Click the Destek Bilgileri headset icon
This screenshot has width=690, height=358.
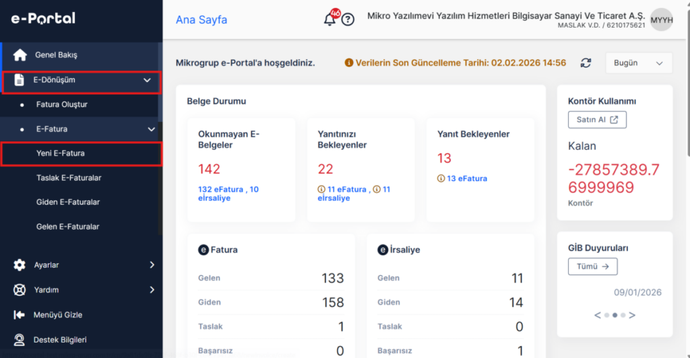(20, 340)
